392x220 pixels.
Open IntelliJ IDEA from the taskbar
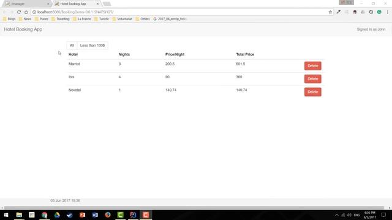click(x=133, y=215)
